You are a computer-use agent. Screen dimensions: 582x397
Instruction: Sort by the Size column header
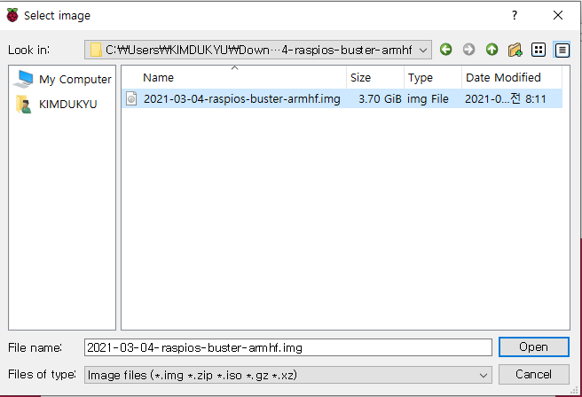tap(375, 77)
